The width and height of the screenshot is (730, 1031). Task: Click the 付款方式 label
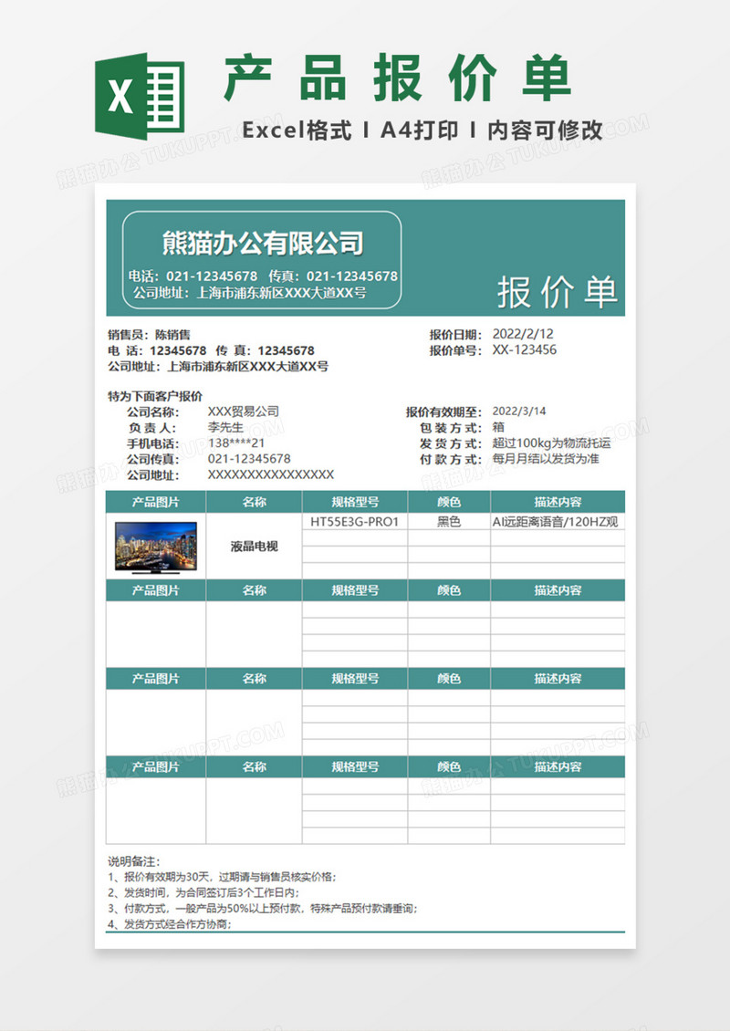point(451,460)
